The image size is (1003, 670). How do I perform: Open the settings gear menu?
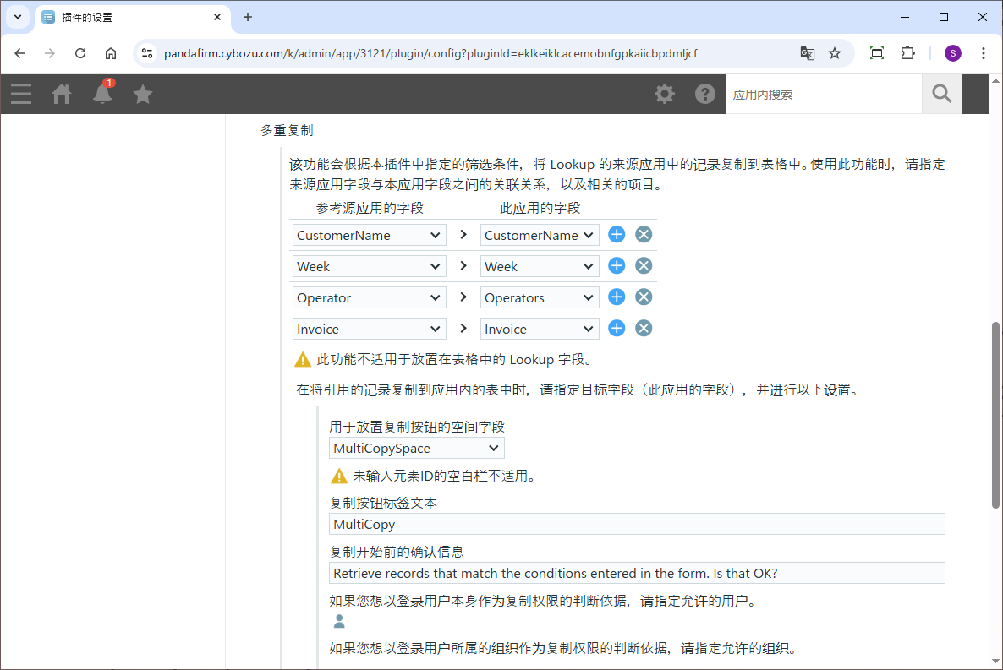tap(665, 94)
